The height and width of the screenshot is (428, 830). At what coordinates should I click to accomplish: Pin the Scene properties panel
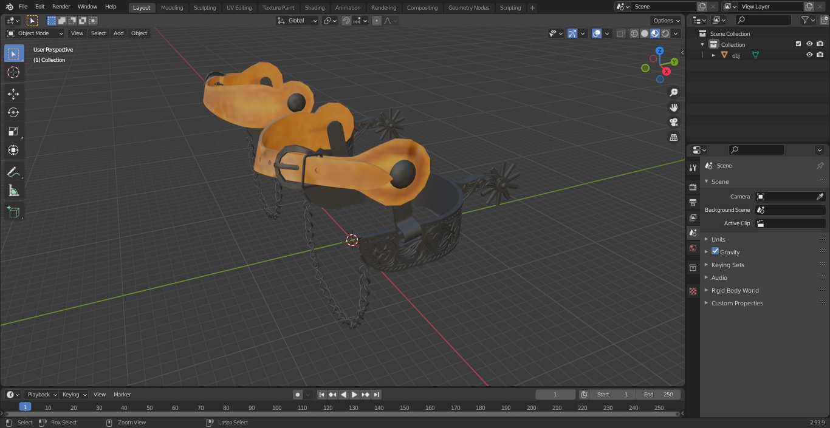pos(820,166)
